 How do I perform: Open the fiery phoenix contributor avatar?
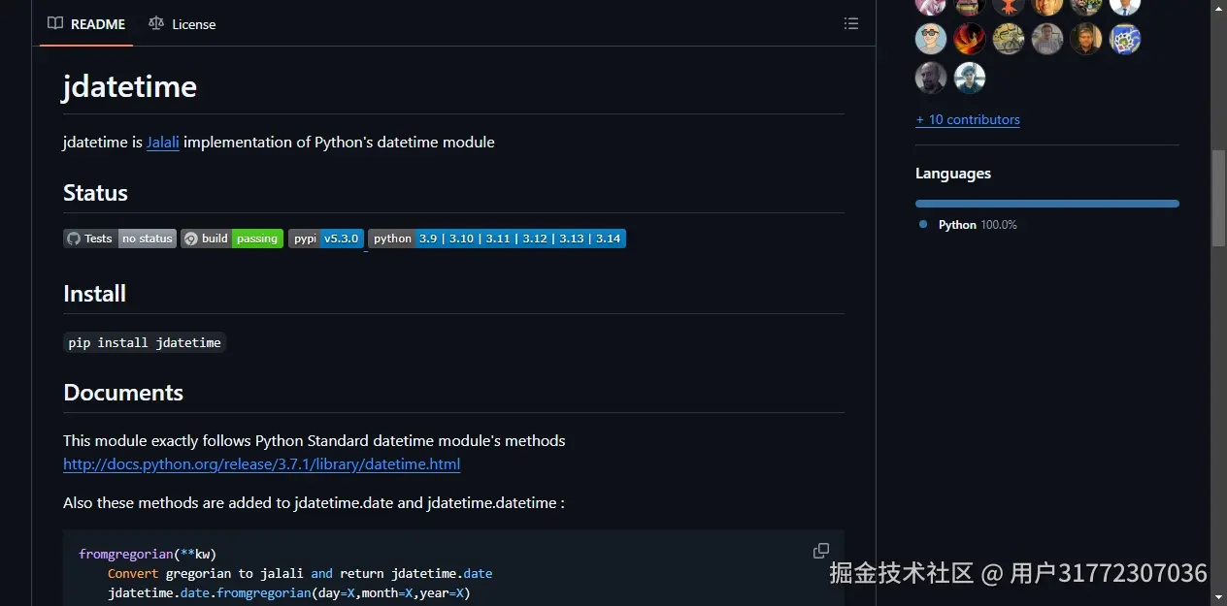click(x=970, y=39)
